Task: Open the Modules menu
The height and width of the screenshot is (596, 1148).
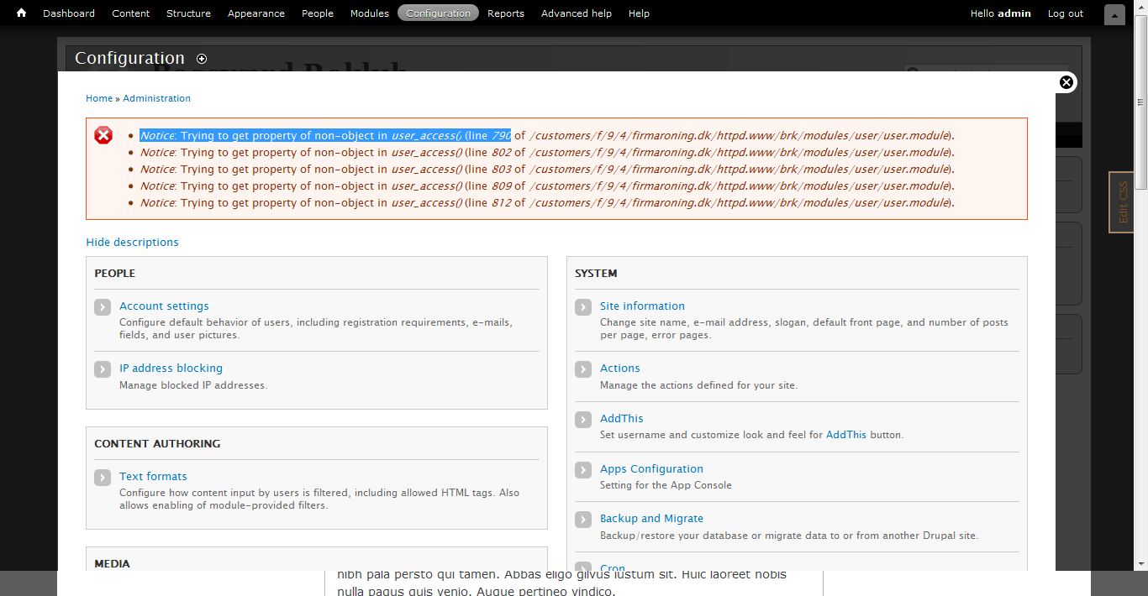Action: click(x=370, y=13)
